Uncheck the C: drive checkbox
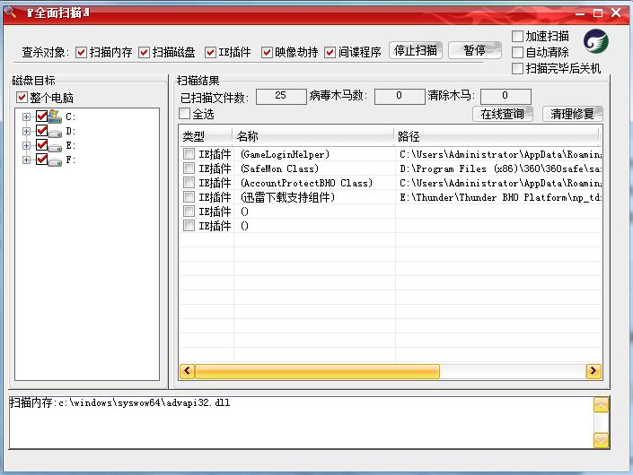Image resolution: width=633 pixels, height=475 pixels. point(41,117)
